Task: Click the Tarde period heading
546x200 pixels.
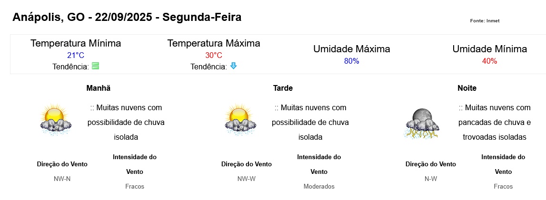Action: coord(283,88)
